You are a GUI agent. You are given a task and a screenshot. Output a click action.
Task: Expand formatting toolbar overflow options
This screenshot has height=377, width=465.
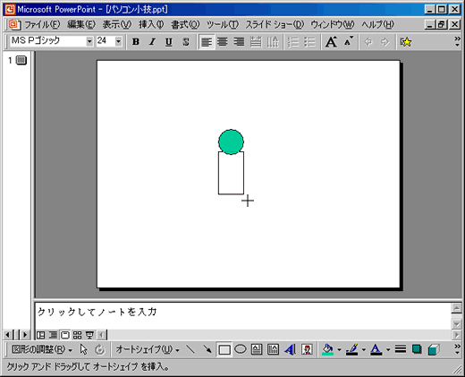point(457,42)
